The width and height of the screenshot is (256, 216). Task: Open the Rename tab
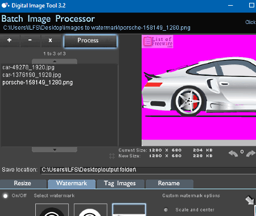[x=169, y=184]
